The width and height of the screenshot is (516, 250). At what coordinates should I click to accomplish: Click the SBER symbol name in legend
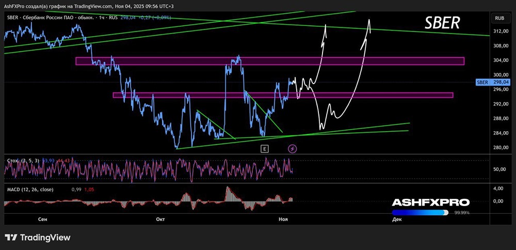click(x=11, y=18)
